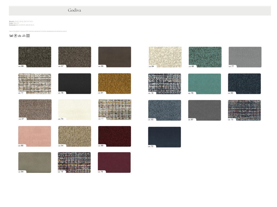Select the cream bouclé col. 64 swatch
The height and width of the screenshot is (207, 277).
point(165,57)
